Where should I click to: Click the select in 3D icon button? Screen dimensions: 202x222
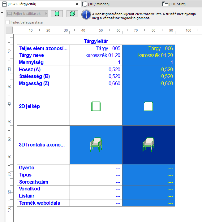[72, 14]
